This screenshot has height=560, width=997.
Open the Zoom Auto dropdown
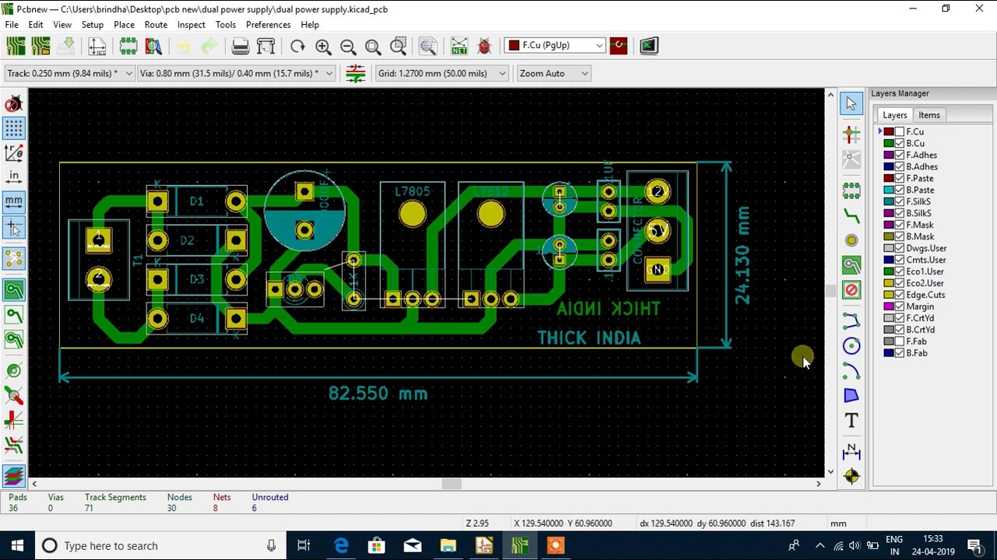pos(553,73)
